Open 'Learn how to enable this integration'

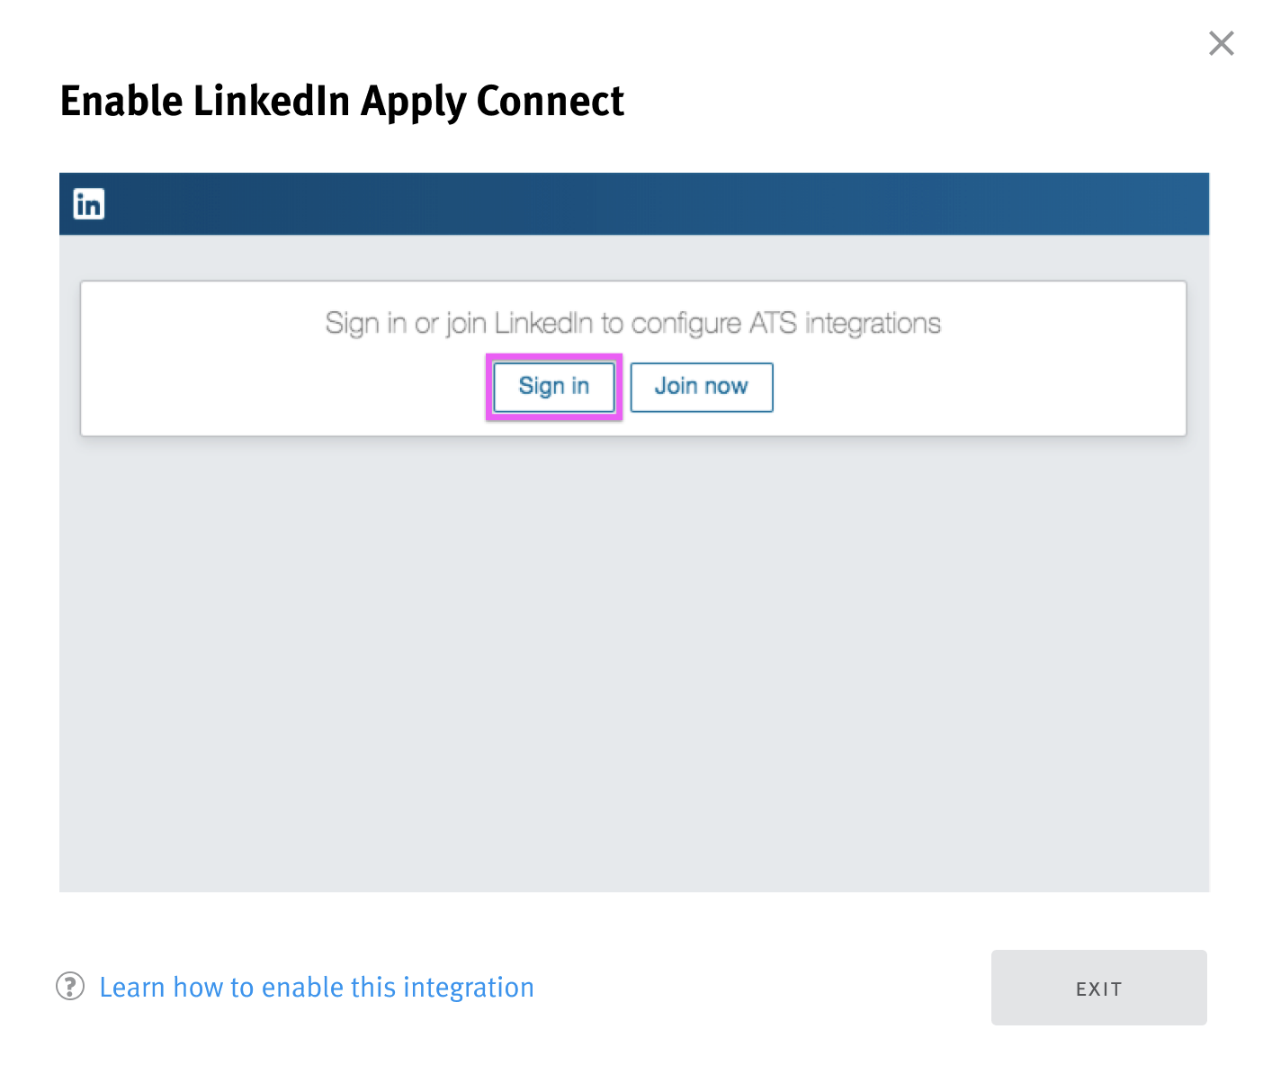[x=317, y=987]
